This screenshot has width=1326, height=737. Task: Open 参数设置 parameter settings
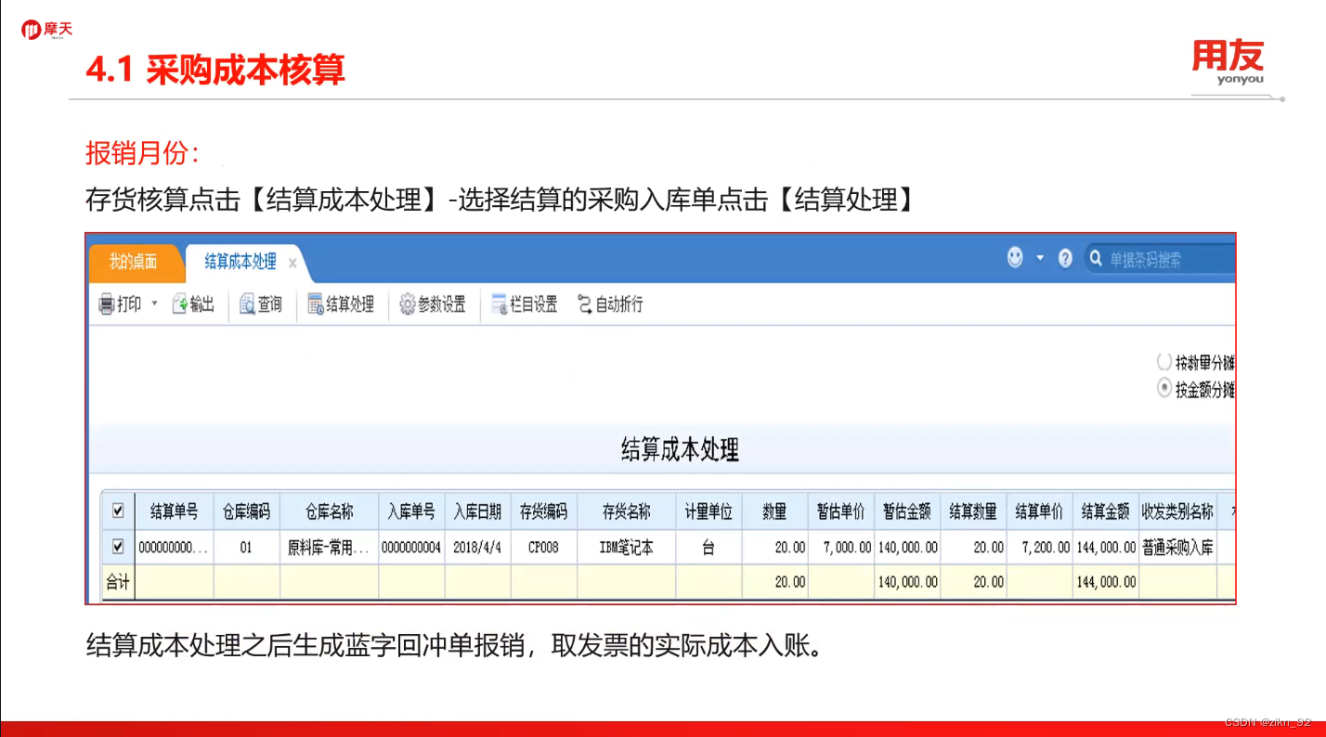433,304
